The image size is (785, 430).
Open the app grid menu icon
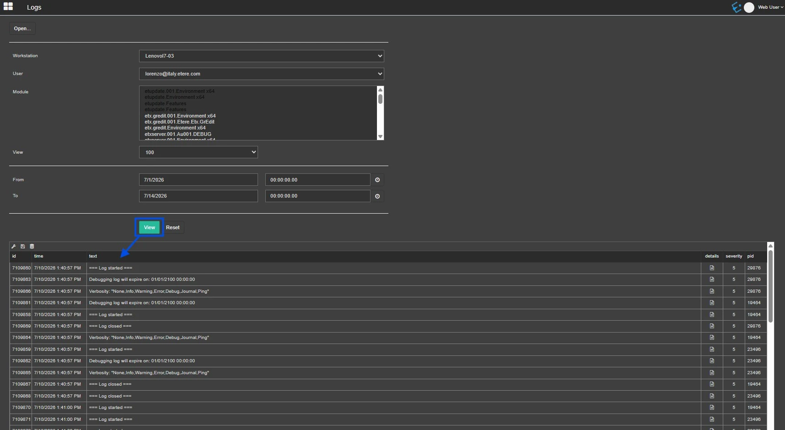tap(8, 7)
